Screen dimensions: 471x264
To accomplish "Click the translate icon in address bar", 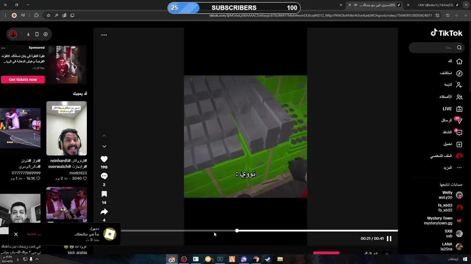I will 64,15.
